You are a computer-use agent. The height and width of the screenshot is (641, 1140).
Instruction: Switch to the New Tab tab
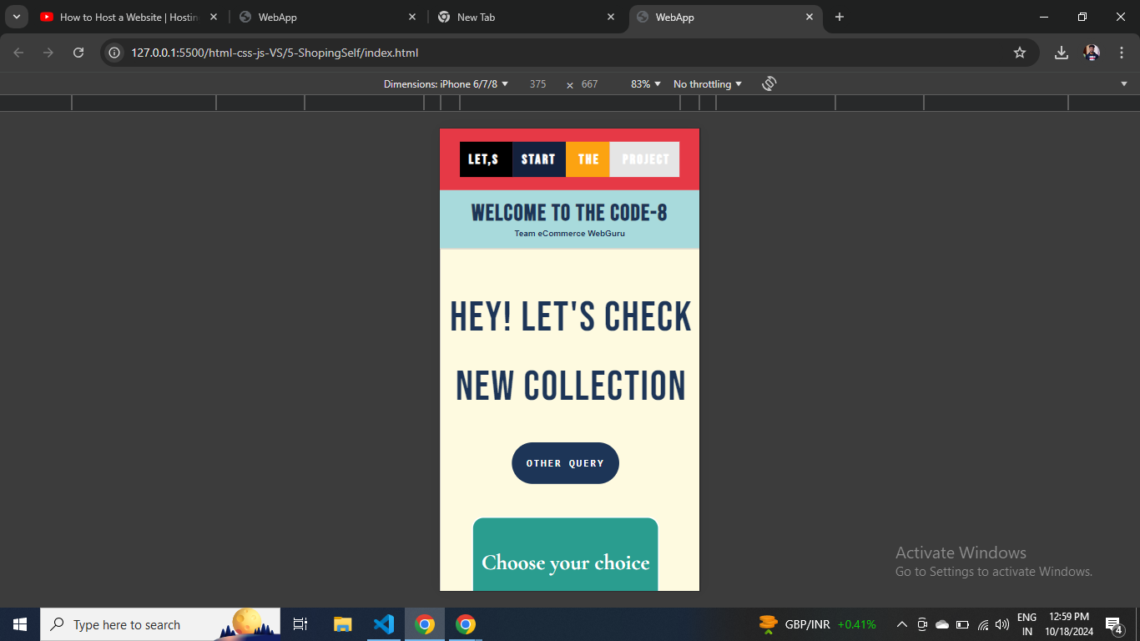click(x=527, y=17)
